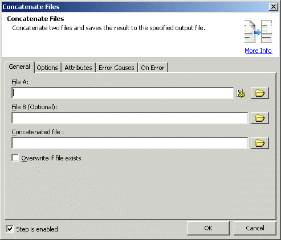Click the Cancel button
The width and height of the screenshot is (281, 240).
(255, 228)
